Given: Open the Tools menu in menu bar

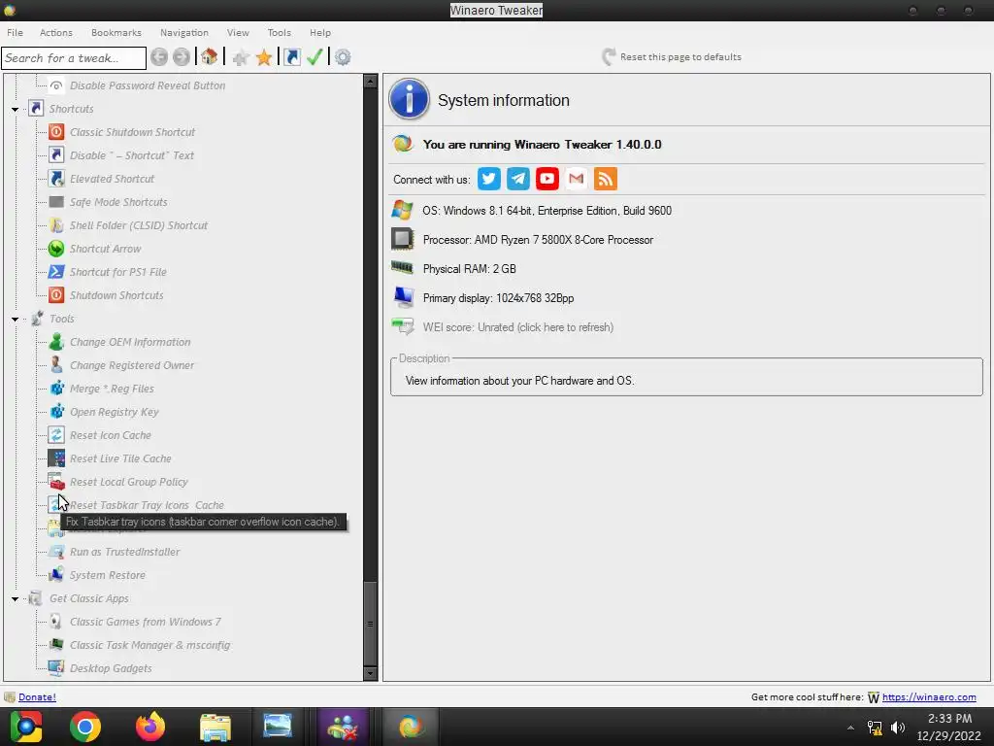Looking at the screenshot, I should pyautogui.click(x=279, y=32).
